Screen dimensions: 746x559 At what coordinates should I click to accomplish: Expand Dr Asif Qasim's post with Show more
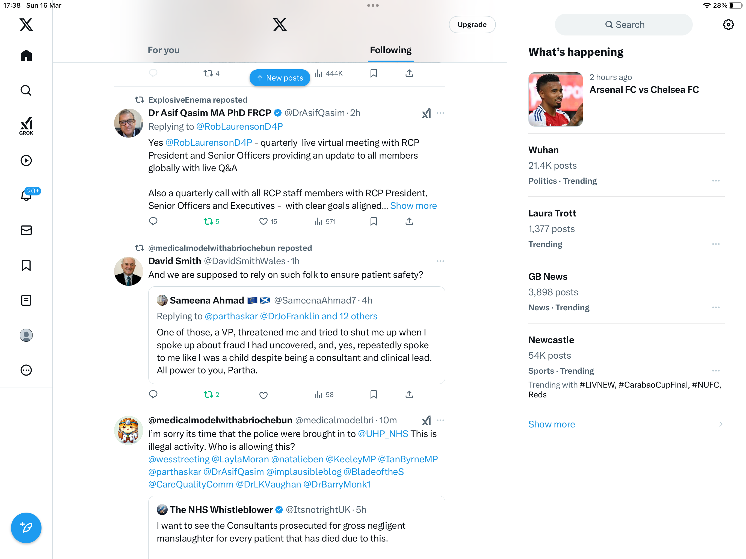413,206
